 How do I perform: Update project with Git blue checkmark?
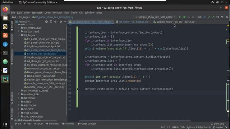tap(204, 17)
